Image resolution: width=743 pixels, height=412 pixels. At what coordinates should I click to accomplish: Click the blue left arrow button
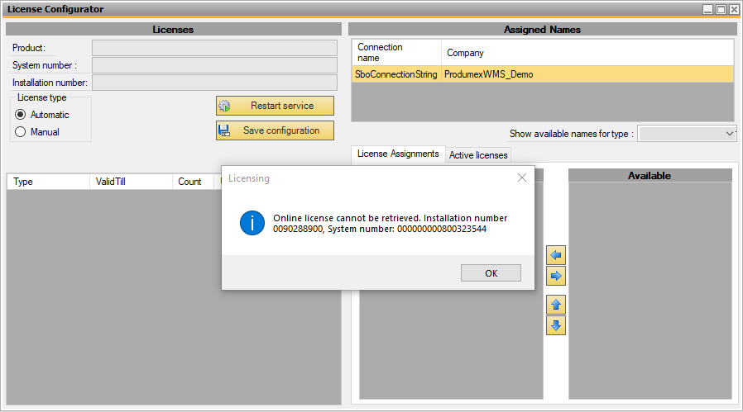556,256
